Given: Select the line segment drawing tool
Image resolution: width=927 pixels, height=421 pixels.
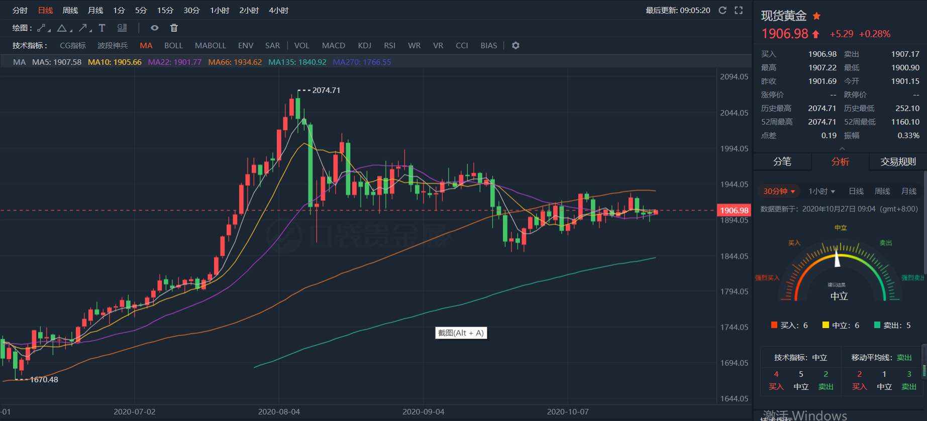Looking at the screenshot, I should [42, 28].
